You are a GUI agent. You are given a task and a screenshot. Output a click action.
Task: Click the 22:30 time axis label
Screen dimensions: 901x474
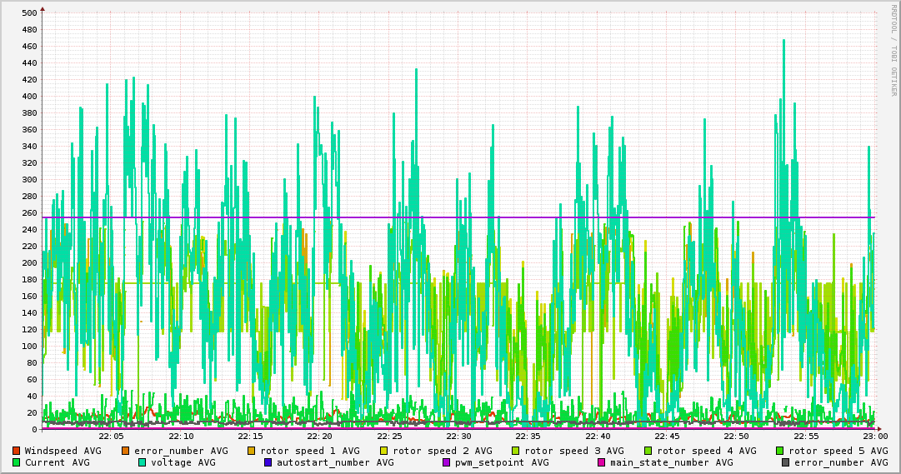click(458, 436)
